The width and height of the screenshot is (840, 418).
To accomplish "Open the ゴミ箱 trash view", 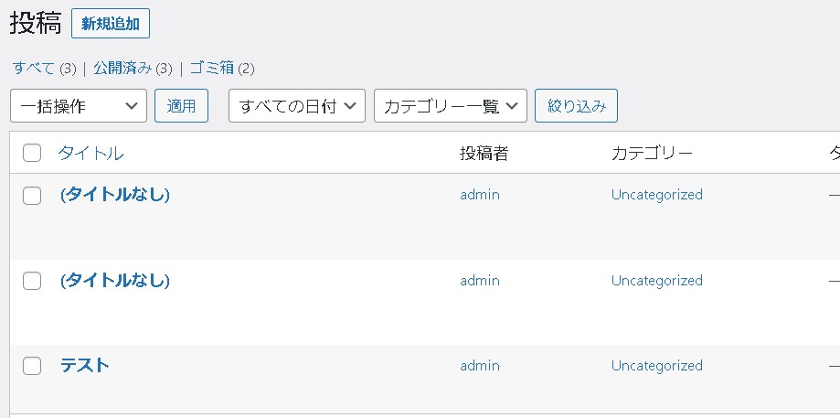I will (212, 68).
